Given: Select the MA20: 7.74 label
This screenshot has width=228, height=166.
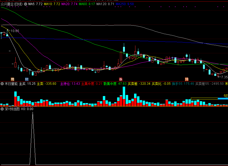Looking at the screenshot, I should coord(69,4).
